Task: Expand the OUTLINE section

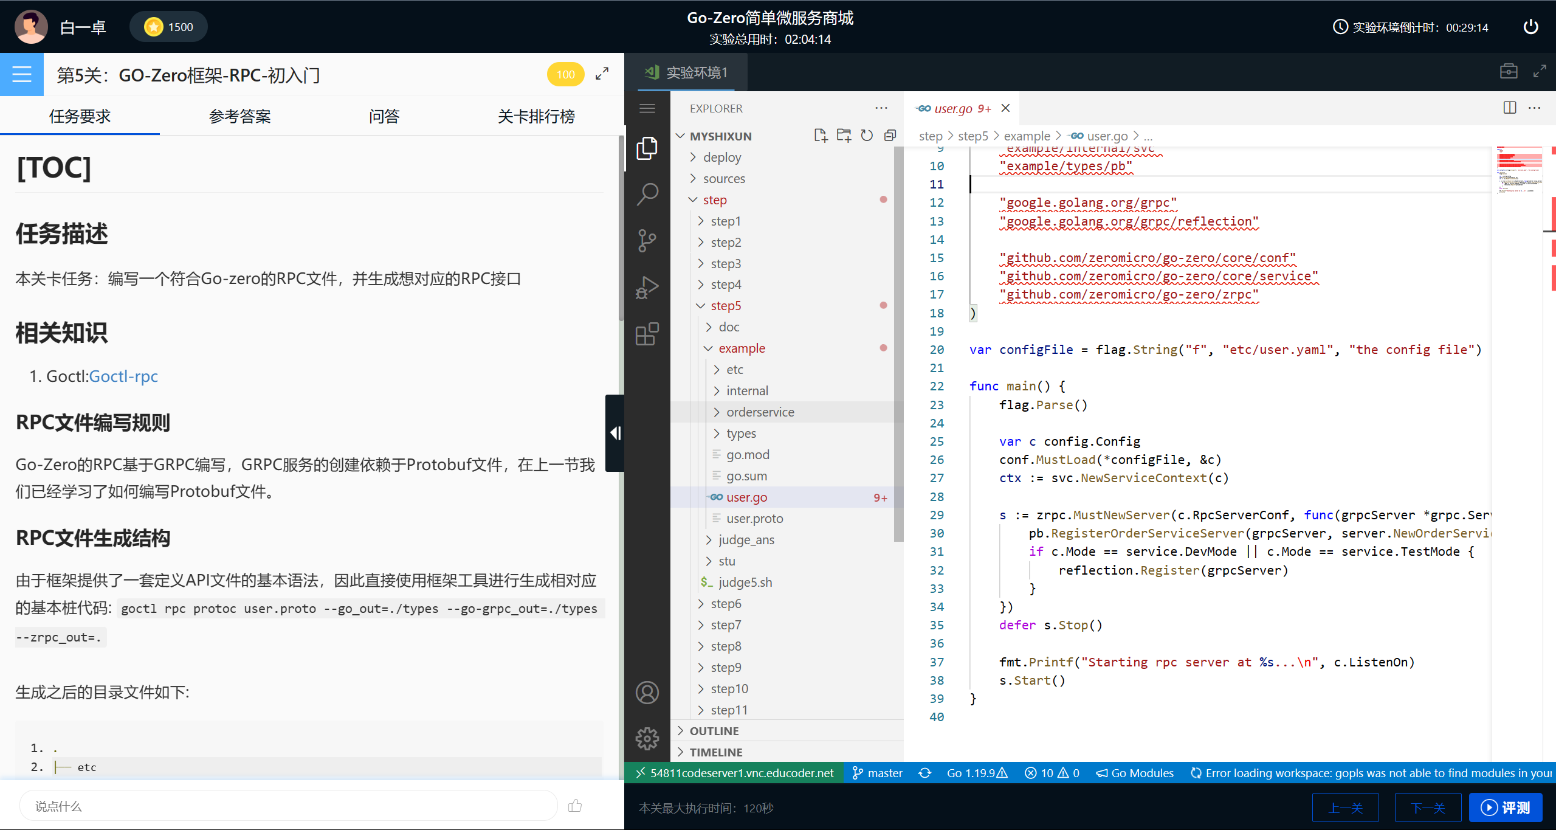Action: tap(714, 731)
